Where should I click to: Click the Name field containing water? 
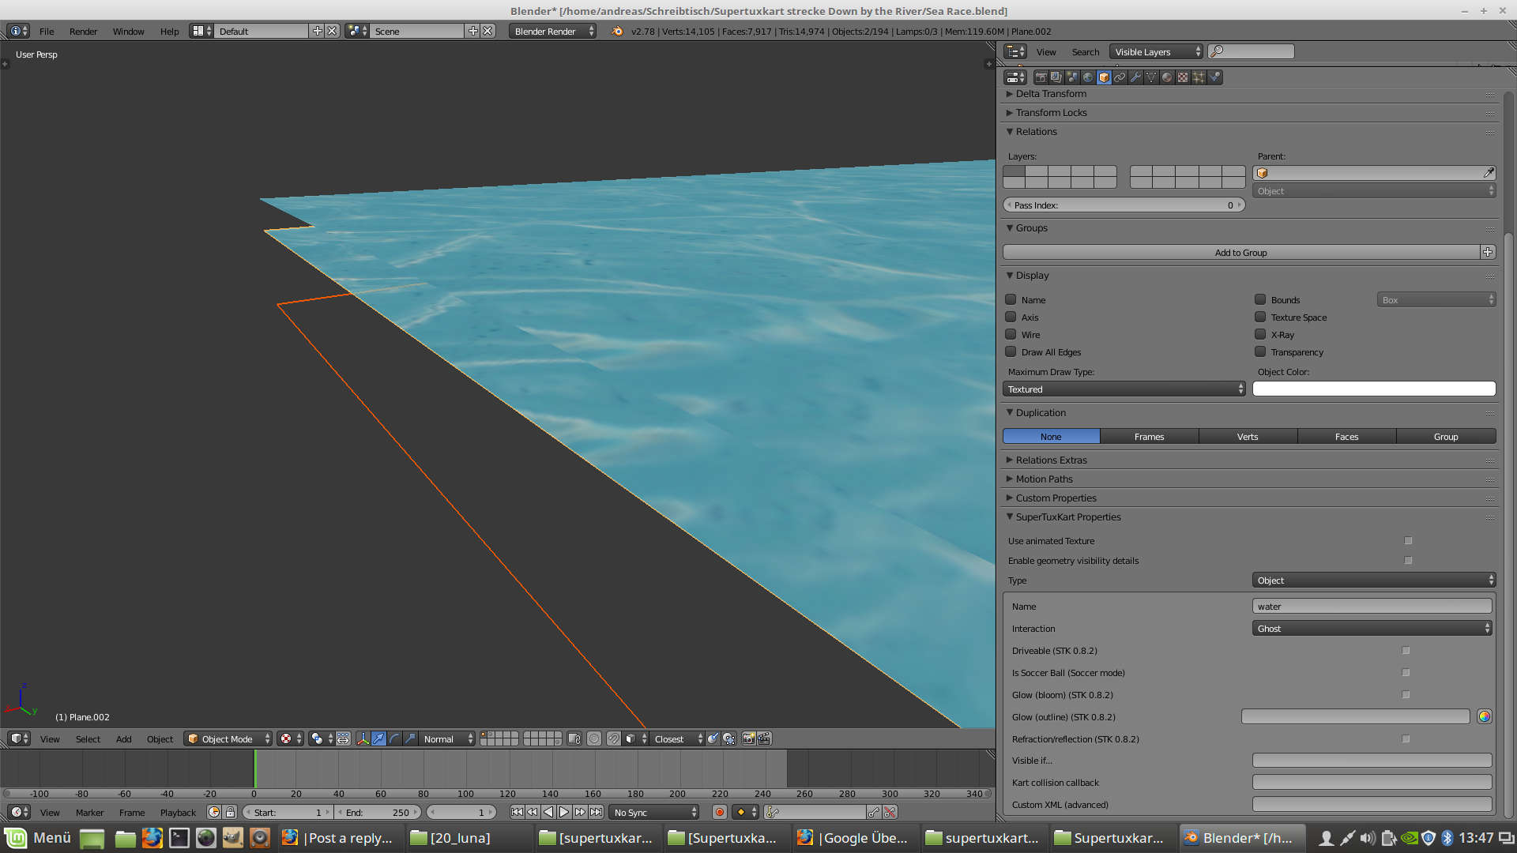click(1372, 607)
